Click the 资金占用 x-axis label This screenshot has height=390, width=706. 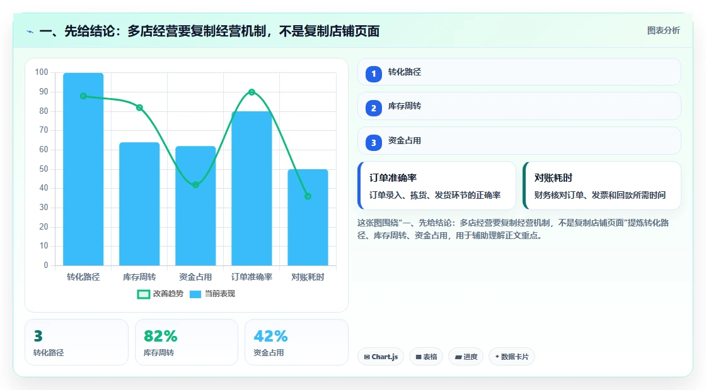195,277
